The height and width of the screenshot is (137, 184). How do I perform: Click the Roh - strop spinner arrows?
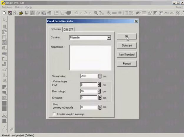[x=100, y=91]
